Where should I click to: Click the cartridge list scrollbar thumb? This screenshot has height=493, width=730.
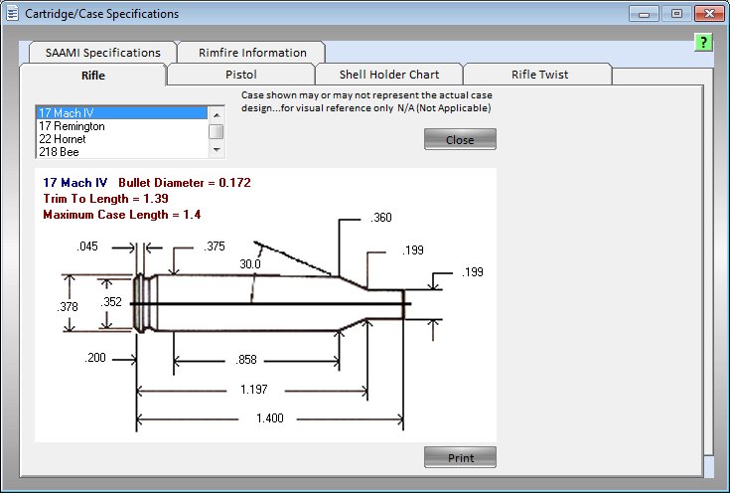217,131
